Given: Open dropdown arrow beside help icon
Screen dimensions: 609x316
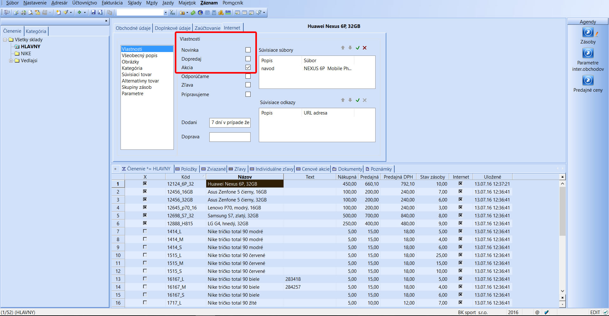Looking at the screenshot, I should click(264, 12).
